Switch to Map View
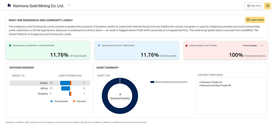275x125 pixels. pyautogui.click(x=253, y=6)
